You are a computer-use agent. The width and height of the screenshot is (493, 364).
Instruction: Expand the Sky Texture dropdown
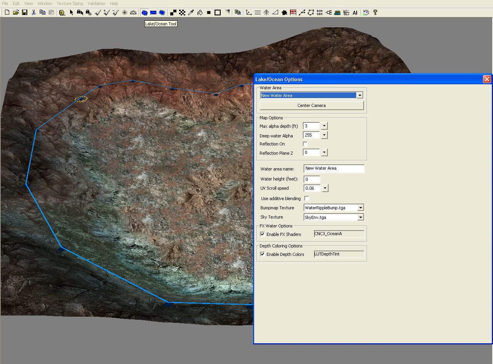[x=361, y=217]
